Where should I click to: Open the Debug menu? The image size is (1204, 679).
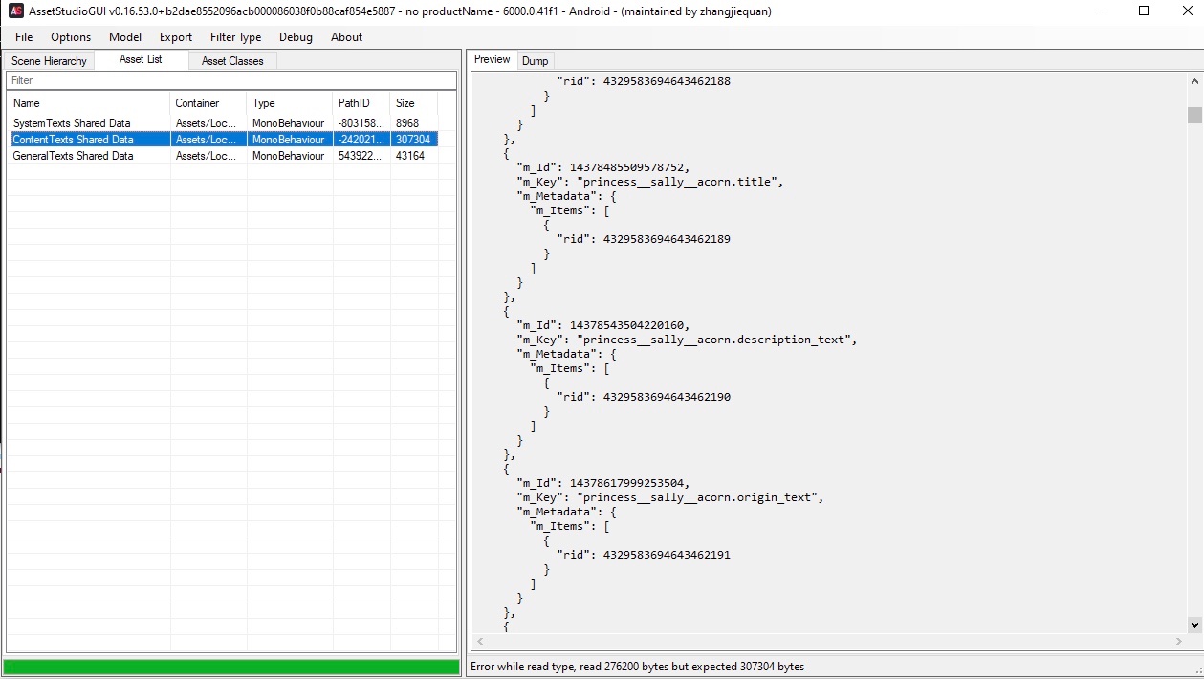(x=296, y=37)
